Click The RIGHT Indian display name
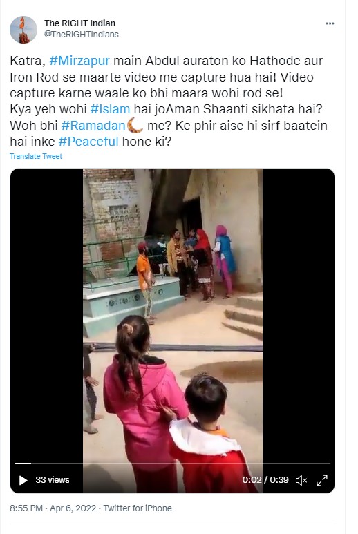The image size is (358, 534). click(79, 23)
